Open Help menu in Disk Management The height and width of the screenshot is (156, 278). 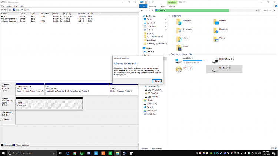pyautogui.click(x=21, y=6)
